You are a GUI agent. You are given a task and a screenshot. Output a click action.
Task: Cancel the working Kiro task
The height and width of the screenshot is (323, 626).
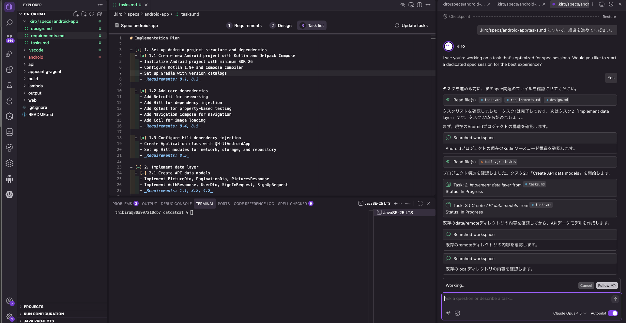point(586,286)
